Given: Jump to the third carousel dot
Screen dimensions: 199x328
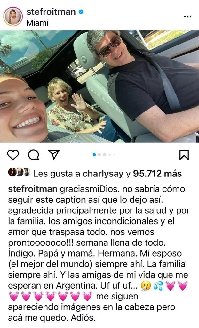Looking at the screenshot, I should pyautogui.click(x=104, y=155).
